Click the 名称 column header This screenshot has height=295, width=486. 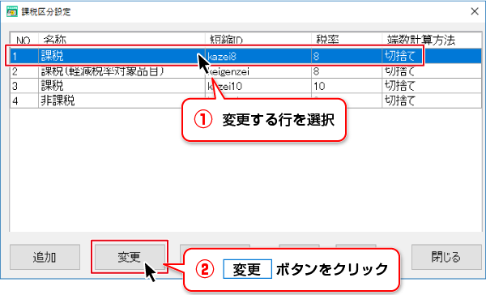[122, 40]
